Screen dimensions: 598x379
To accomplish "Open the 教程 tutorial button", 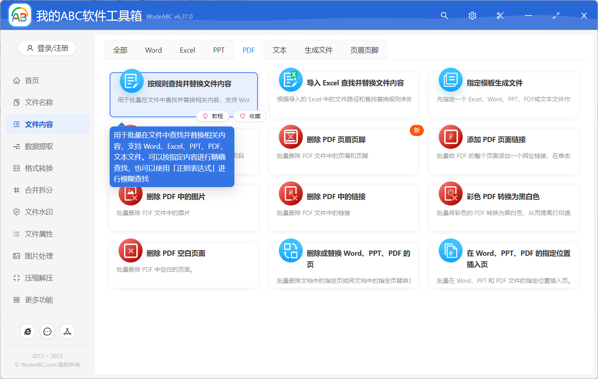I will coord(213,116).
